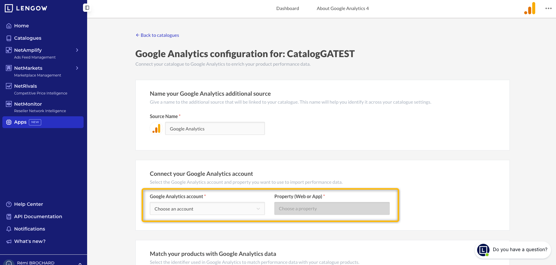Switch to the Dashboard tab
The height and width of the screenshot is (265, 556).
coord(288,9)
